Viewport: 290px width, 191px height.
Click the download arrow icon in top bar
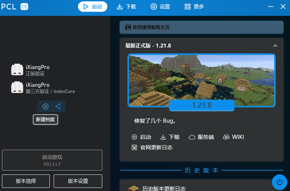coord(120,7)
